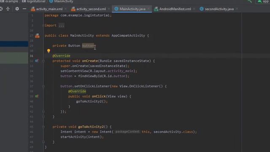
Task: Hide the project panel with minus icon
Action: click(x=24, y=8)
